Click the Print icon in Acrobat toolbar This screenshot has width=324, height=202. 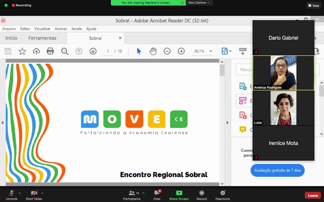point(50,51)
